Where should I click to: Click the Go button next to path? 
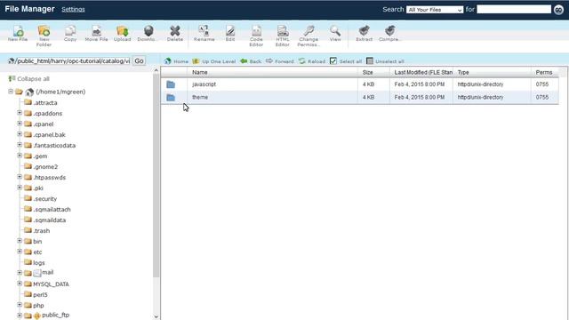pyautogui.click(x=139, y=61)
